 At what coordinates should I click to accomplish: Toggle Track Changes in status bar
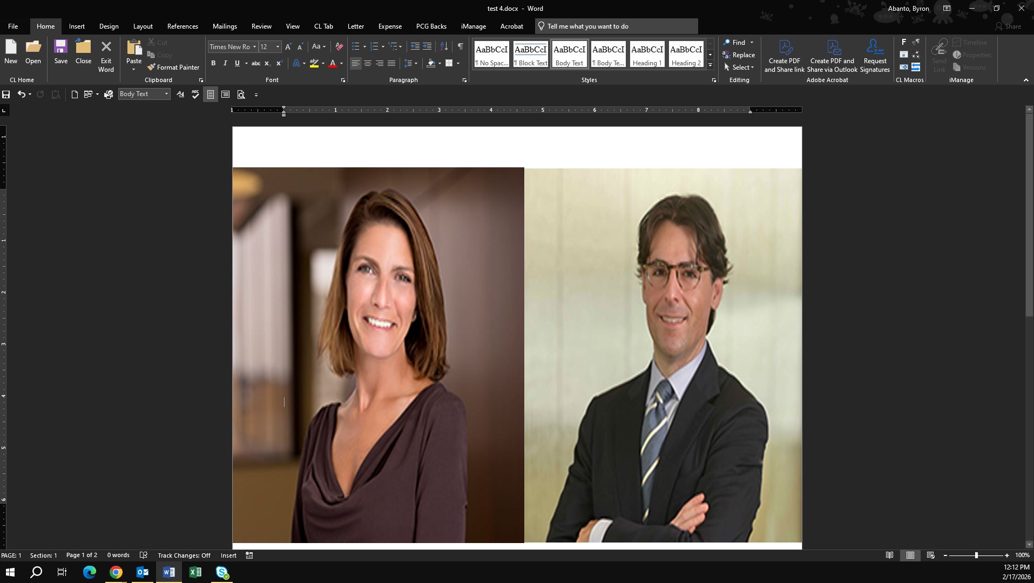point(184,555)
